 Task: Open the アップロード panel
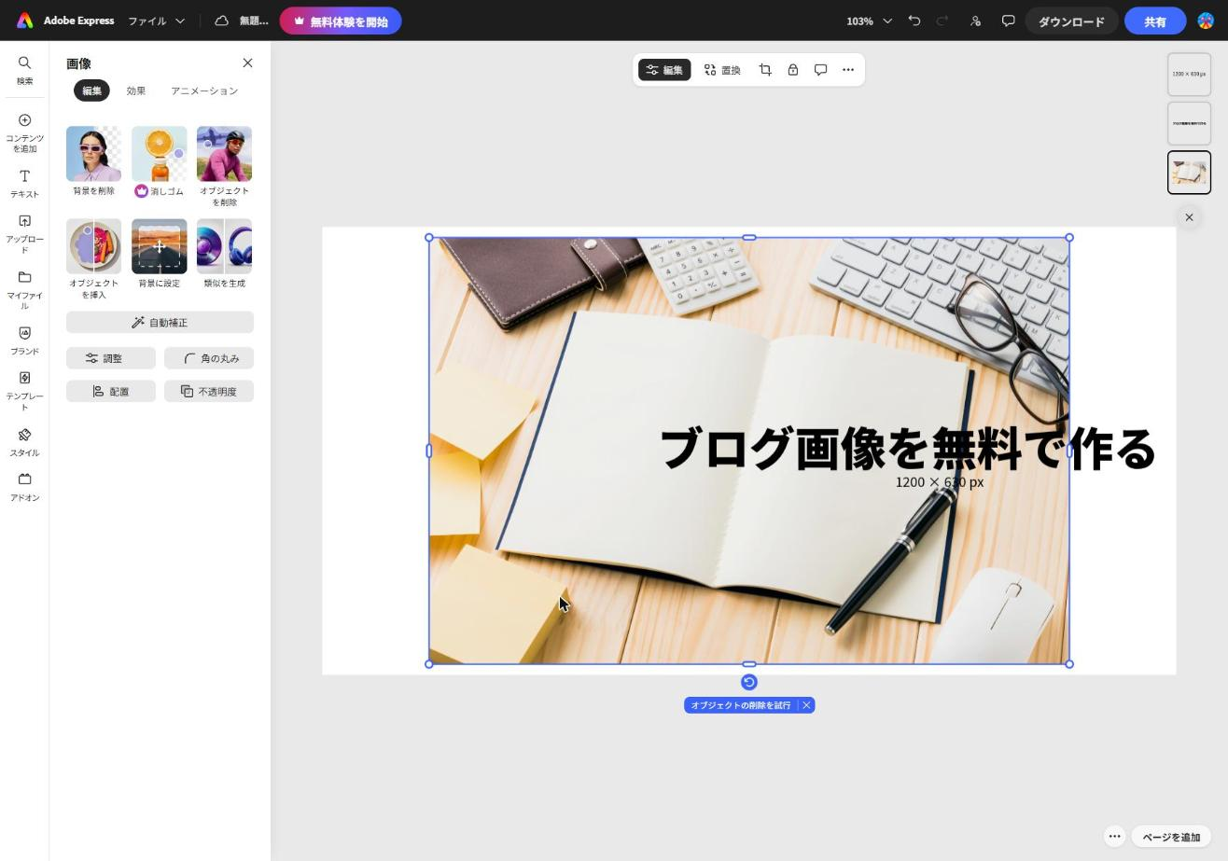[x=24, y=234]
